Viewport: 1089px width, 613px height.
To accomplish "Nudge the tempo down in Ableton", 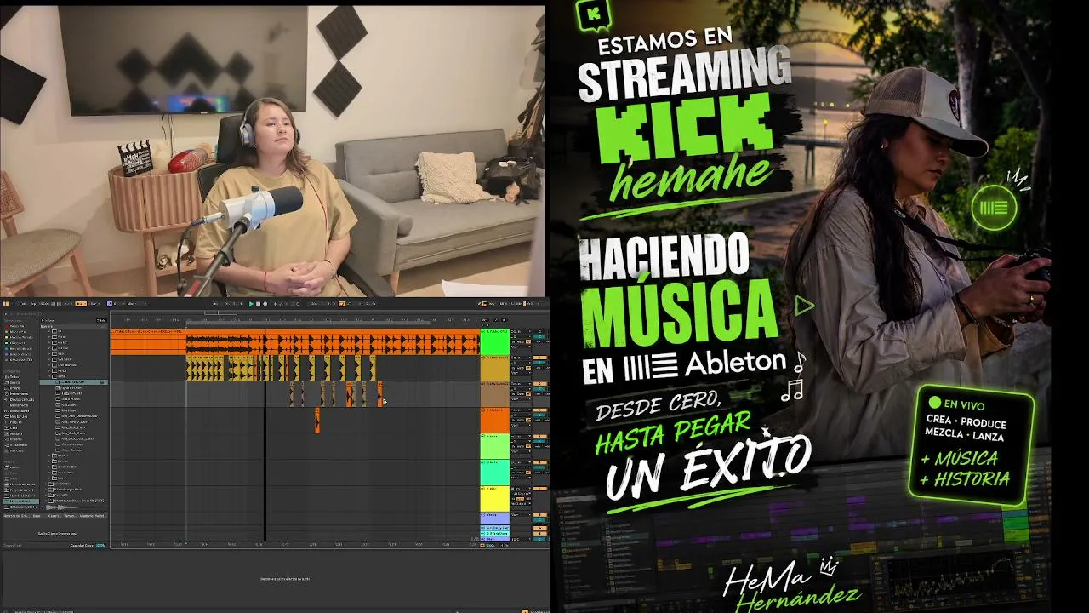I will (51, 304).
